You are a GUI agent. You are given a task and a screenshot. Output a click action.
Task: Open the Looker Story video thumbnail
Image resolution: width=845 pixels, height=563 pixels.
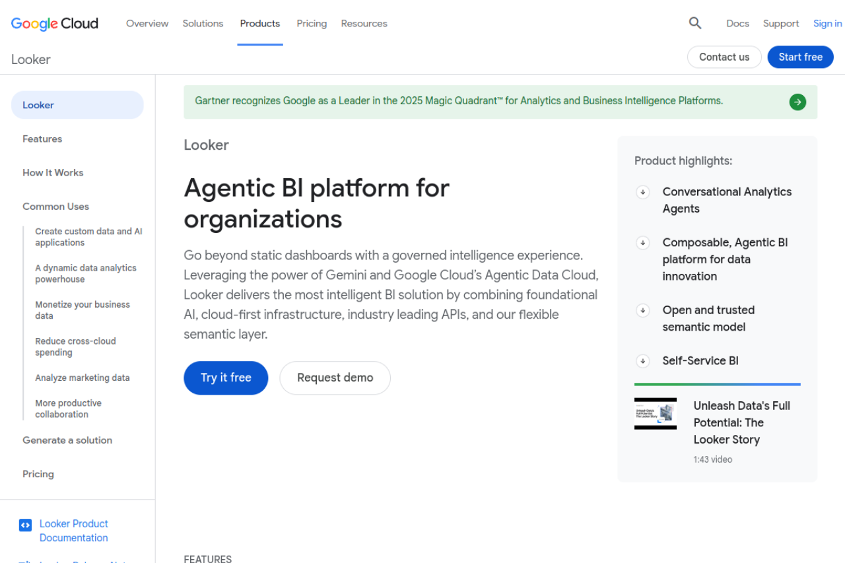(656, 414)
